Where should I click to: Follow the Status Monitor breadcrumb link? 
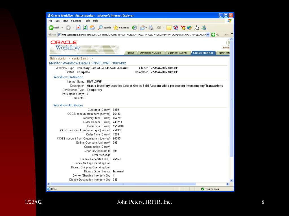point(58,58)
